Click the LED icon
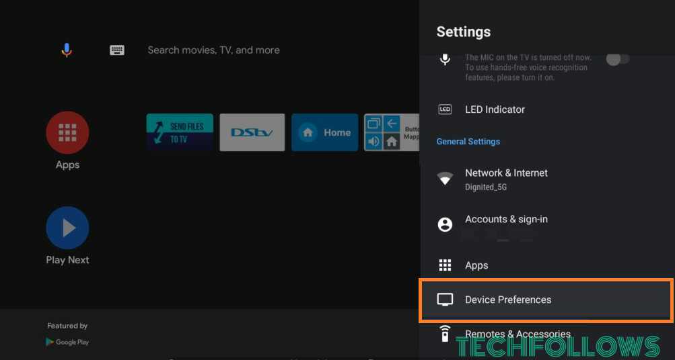The height and width of the screenshot is (360, 675). tap(445, 109)
